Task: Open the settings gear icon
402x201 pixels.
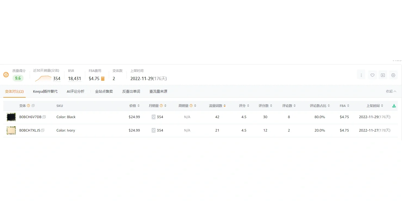Action: click(x=393, y=75)
